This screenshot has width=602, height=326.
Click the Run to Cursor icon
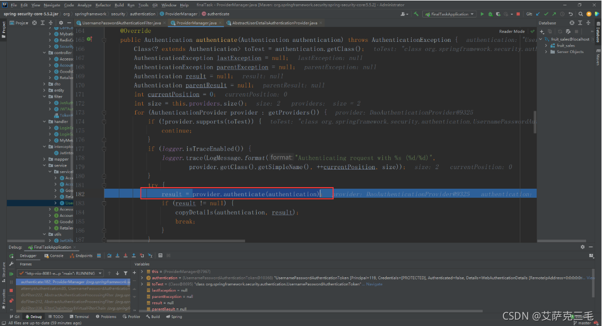point(150,255)
